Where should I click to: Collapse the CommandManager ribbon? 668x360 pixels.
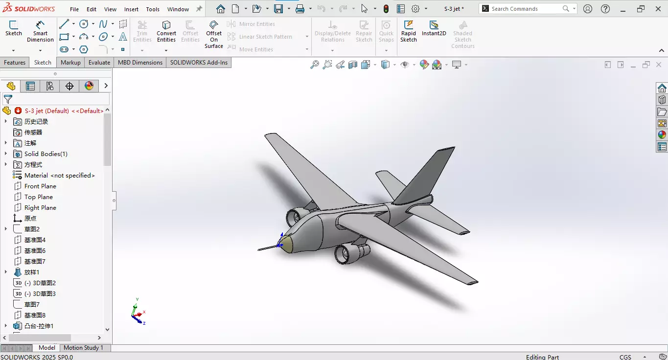662,51
